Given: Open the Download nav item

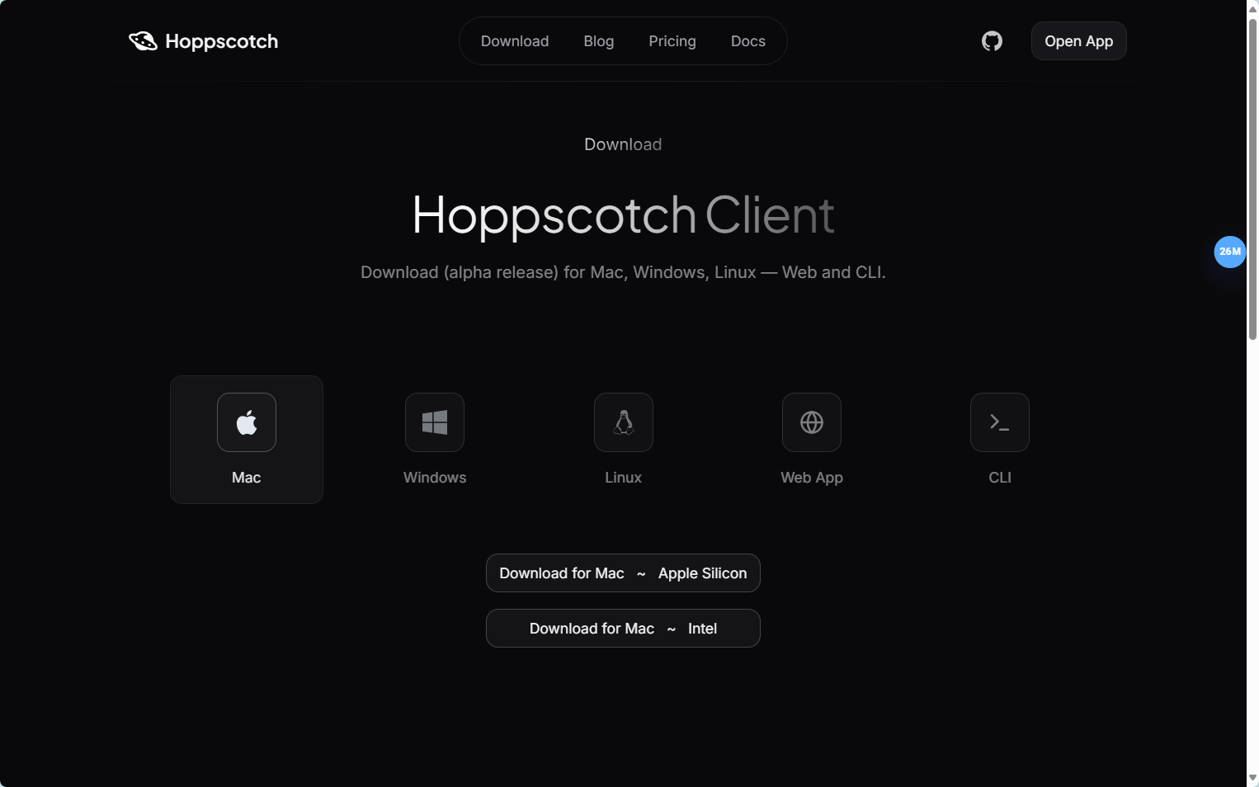Looking at the screenshot, I should point(515,41).
